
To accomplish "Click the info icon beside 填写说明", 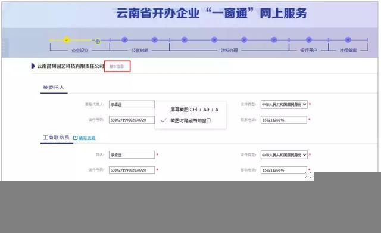I will point(76,138).
